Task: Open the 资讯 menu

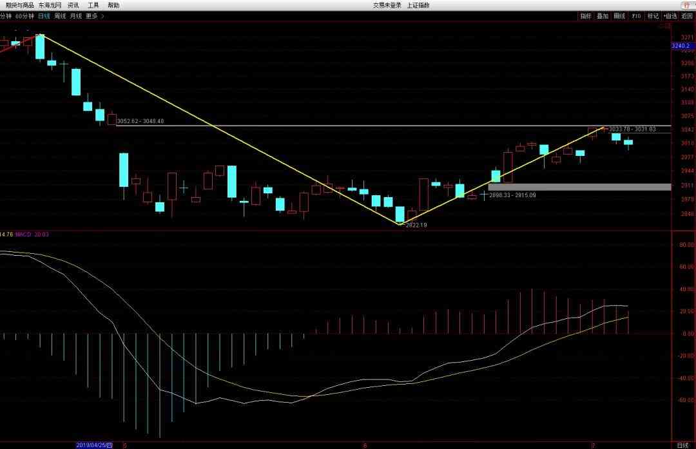Action: click(x=73, y=5)
